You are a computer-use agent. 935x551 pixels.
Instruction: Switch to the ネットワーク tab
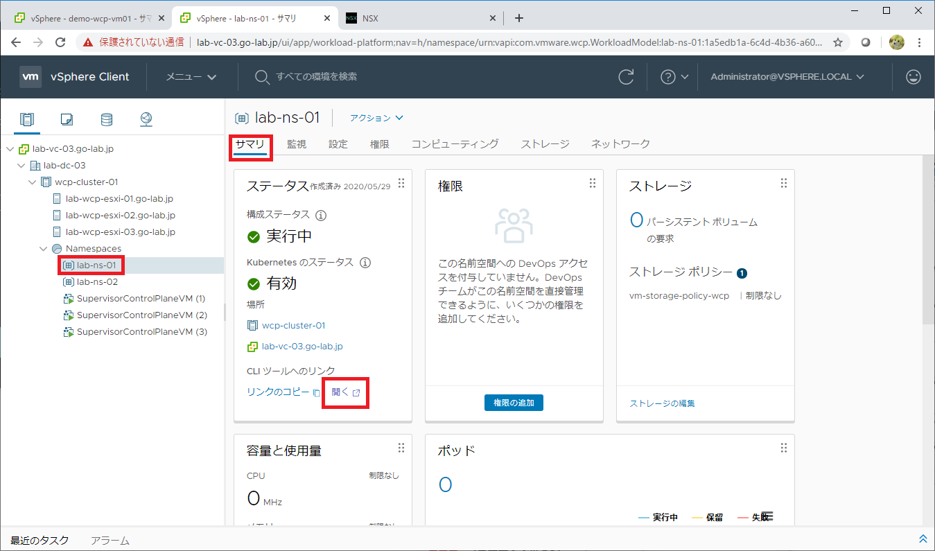click(620, 144)
